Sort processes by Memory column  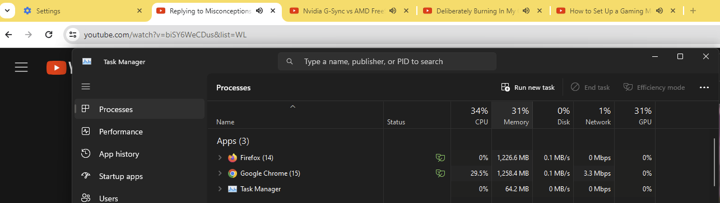point(512,115)
